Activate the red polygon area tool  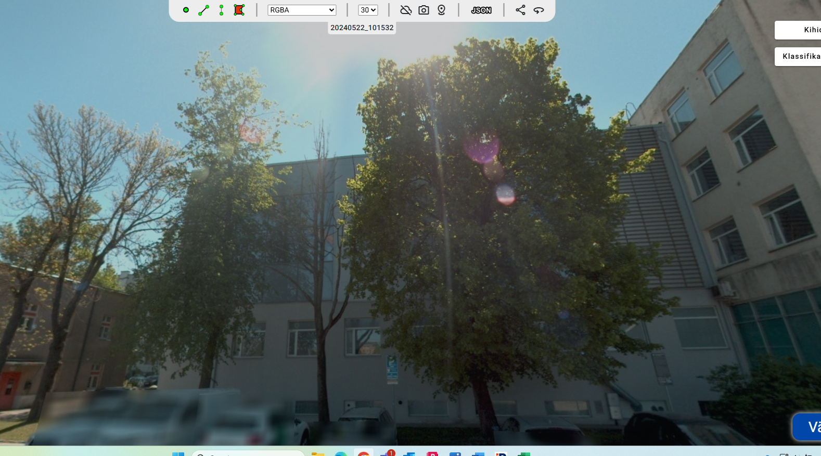239,10
